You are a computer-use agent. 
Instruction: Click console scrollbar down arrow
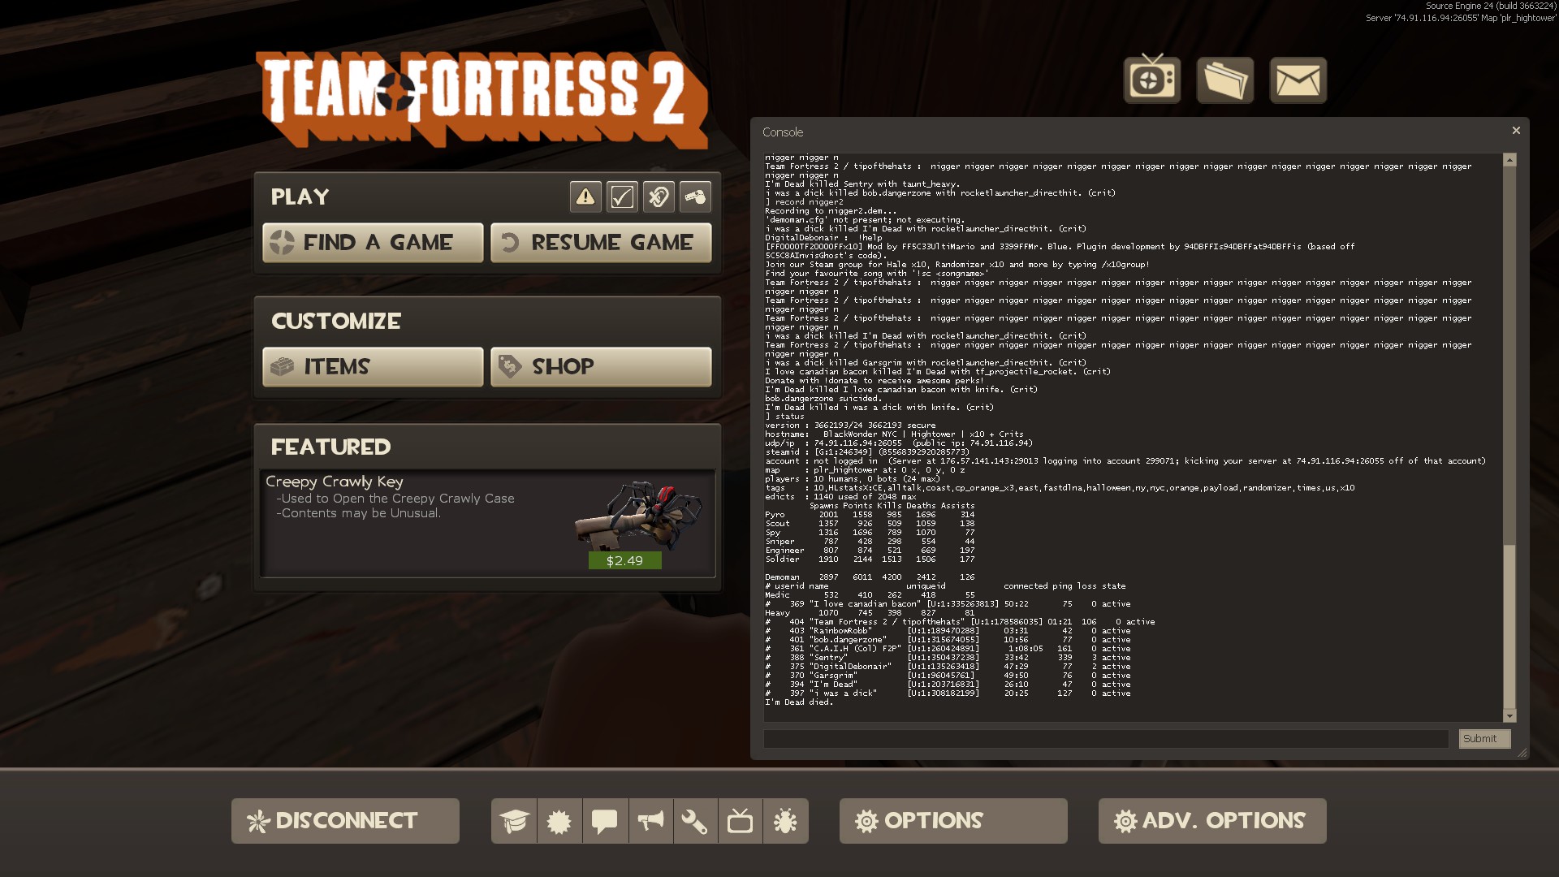tap(1509, 716)
